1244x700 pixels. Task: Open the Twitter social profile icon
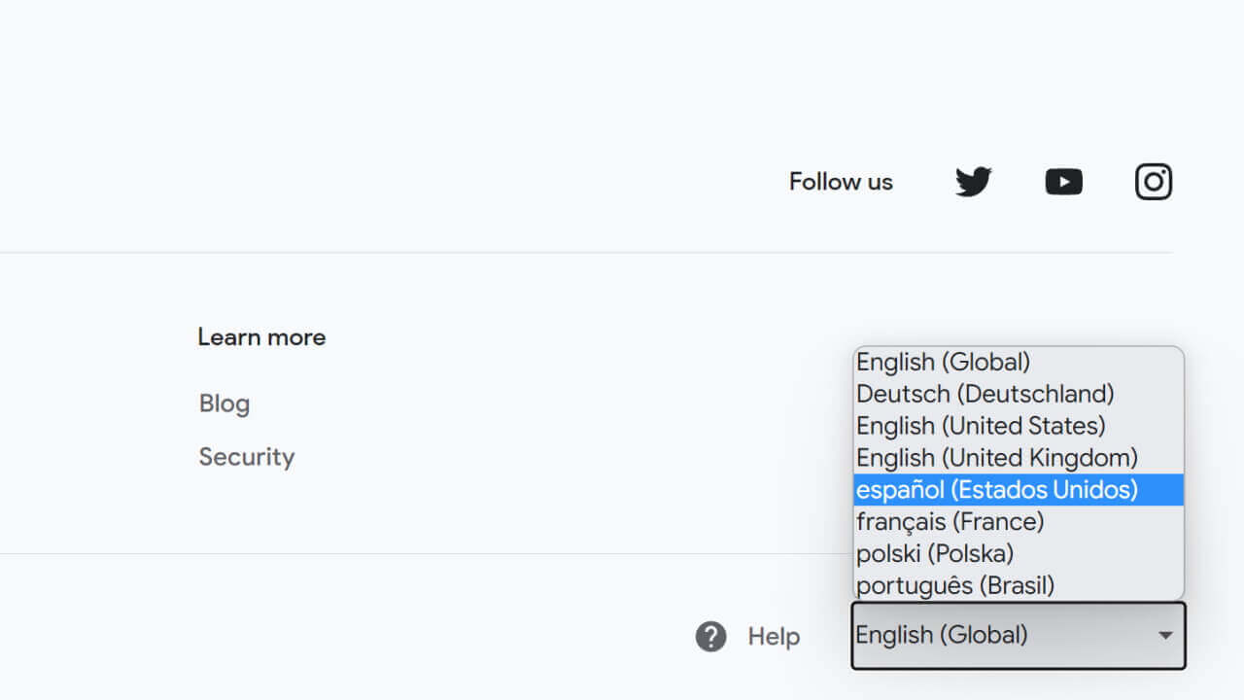(973, 182)
